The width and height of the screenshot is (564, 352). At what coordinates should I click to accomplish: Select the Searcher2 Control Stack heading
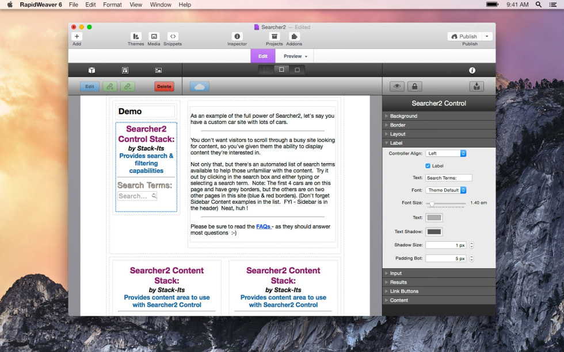(x=146, y=134)
